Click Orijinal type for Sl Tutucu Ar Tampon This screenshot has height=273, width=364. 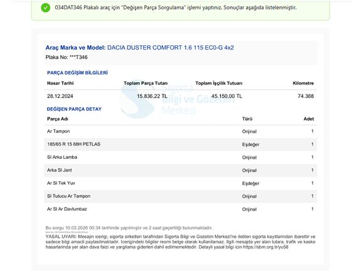[249, 196]
